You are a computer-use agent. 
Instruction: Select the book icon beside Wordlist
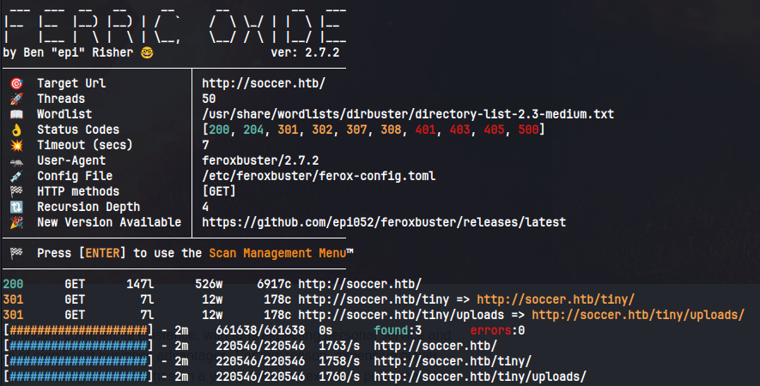tap(15, 114)
